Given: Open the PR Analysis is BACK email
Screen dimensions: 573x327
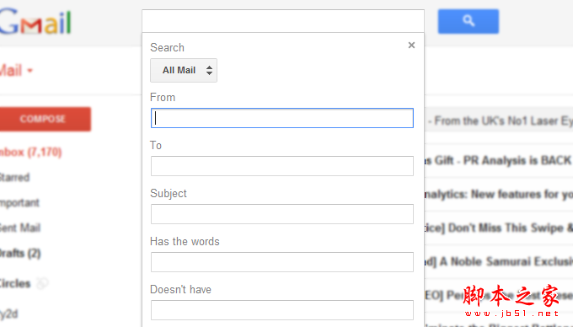Looking at the screenshot, I should click(499, 160).
